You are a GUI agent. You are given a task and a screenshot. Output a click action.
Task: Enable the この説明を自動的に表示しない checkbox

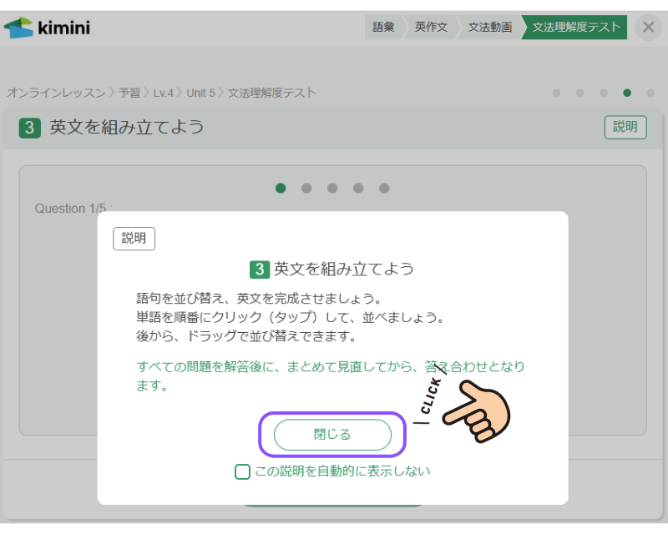coord(242,472)
